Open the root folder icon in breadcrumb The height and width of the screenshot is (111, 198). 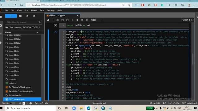click(6, 27)
